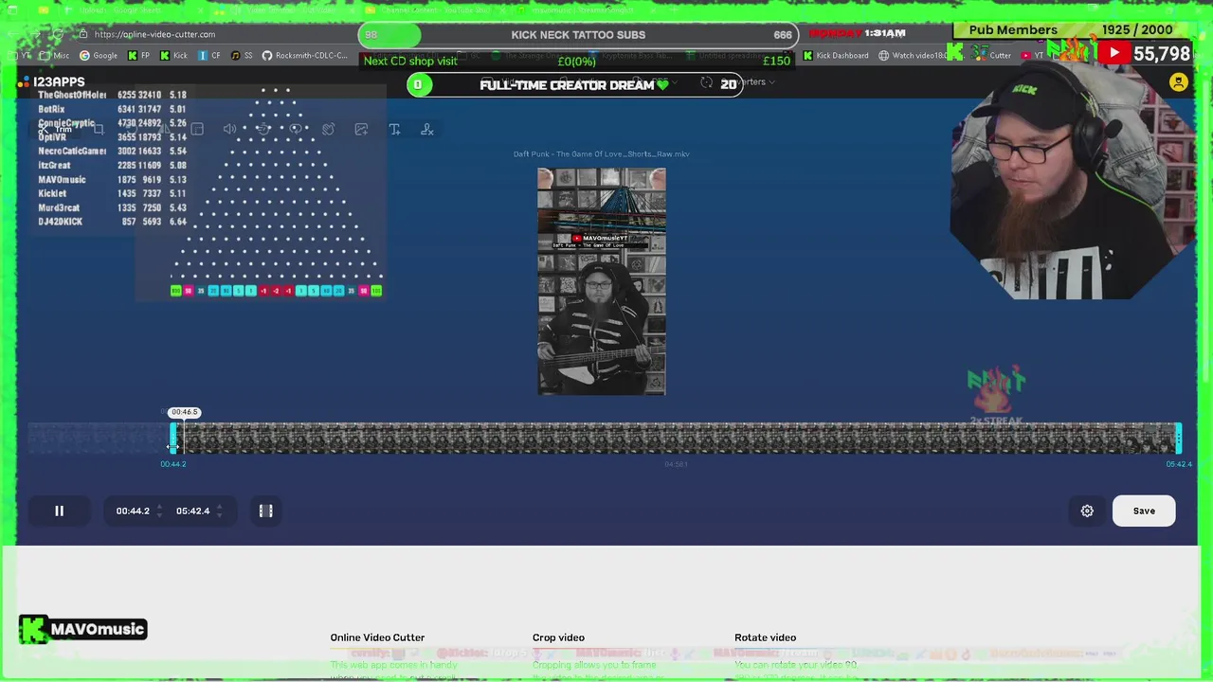Image resolution: width=1213 pixels, height=682 pixels.
Task: Open the user account avatar icon
Action: [x=1178, y=82]
